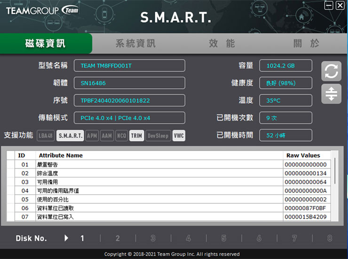
Task: Click the S.M.A.R.T. feature badge
Action: coord(71,136)
